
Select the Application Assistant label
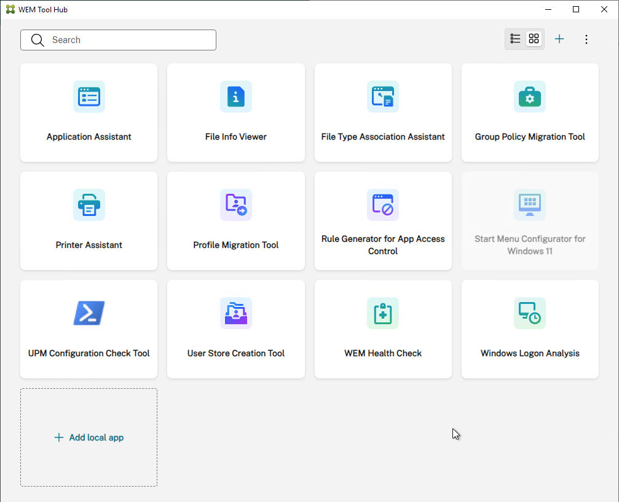click(x=89, y=137)
